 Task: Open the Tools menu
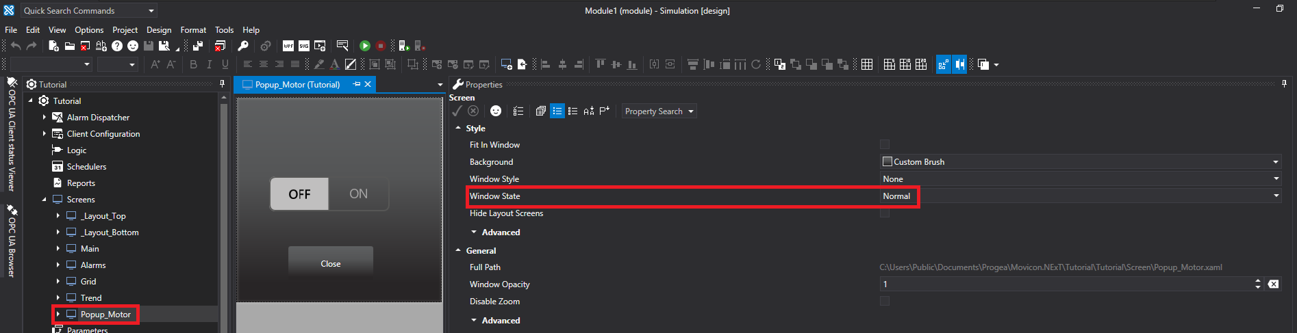tap(224, 29)
